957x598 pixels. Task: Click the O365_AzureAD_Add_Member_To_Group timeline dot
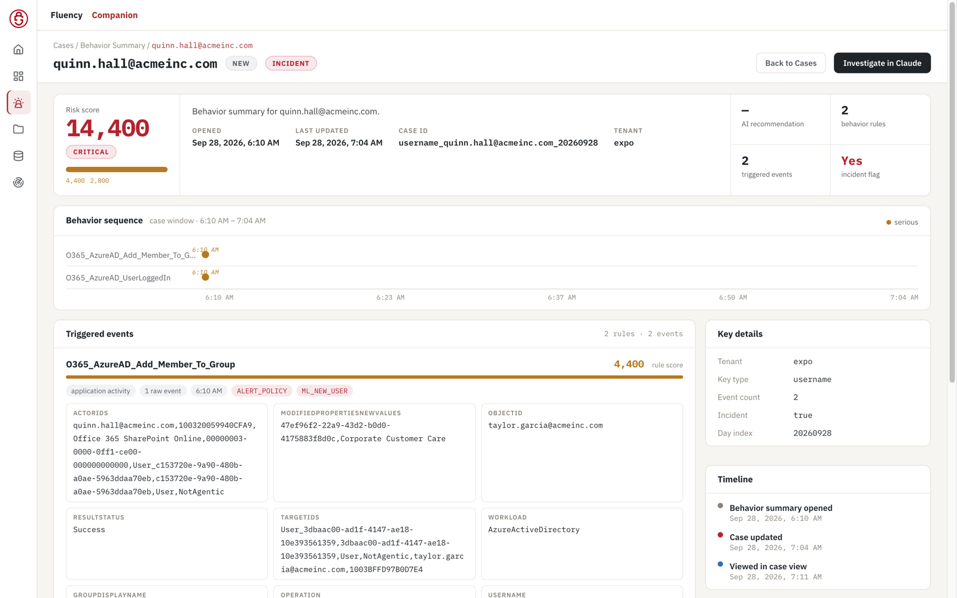205,255
